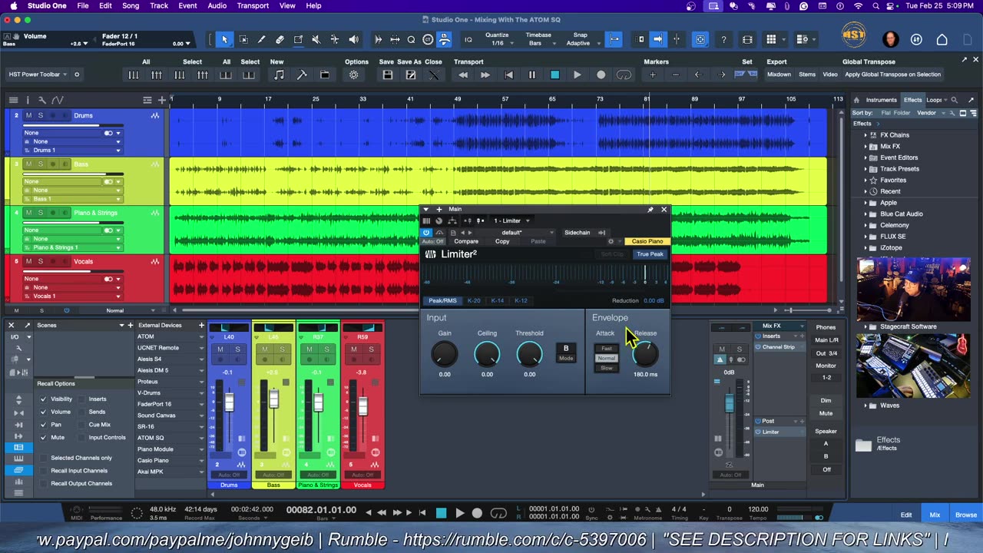
Task: Select the Mute tool
Action: click(x=316, y=40)
